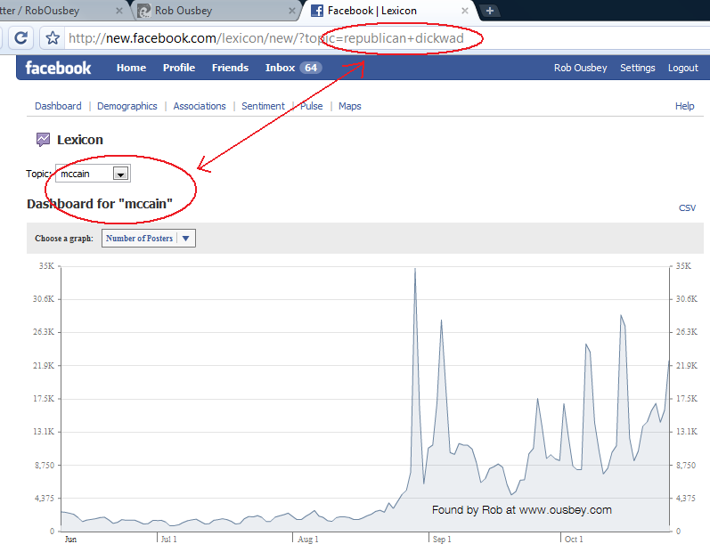710x552 pixels.
Task: Open a new browser tab with plus
Action: 489,11
